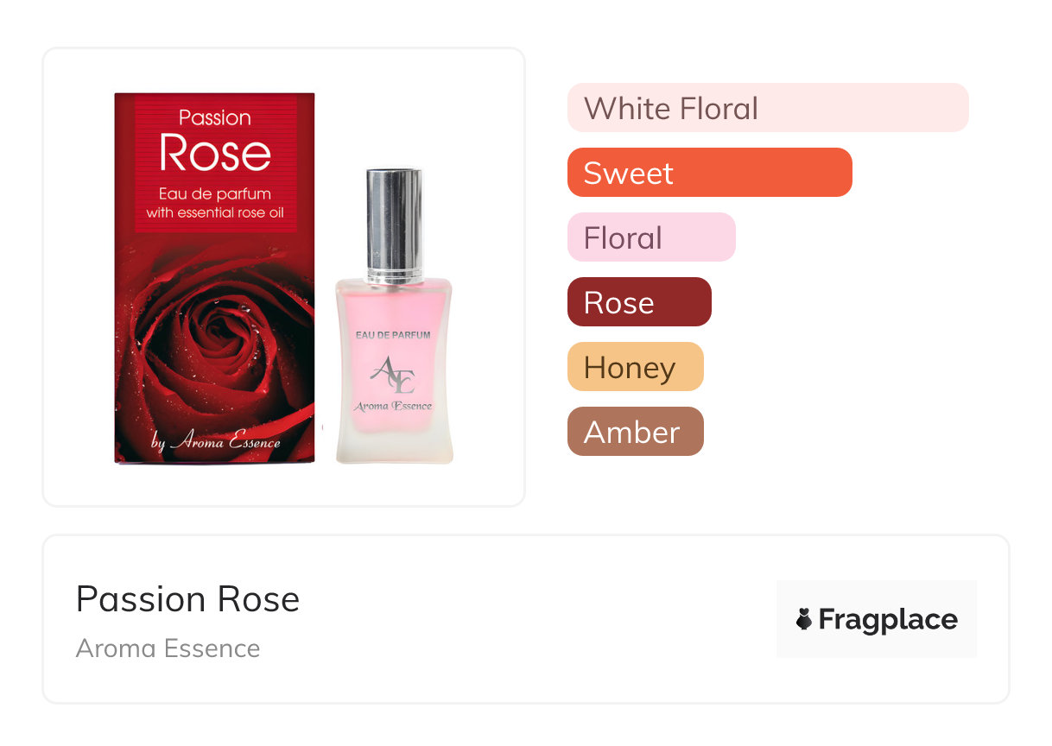Click the 'Eau de parfum' box text
1052x746 pixels.
pos(215,193)
